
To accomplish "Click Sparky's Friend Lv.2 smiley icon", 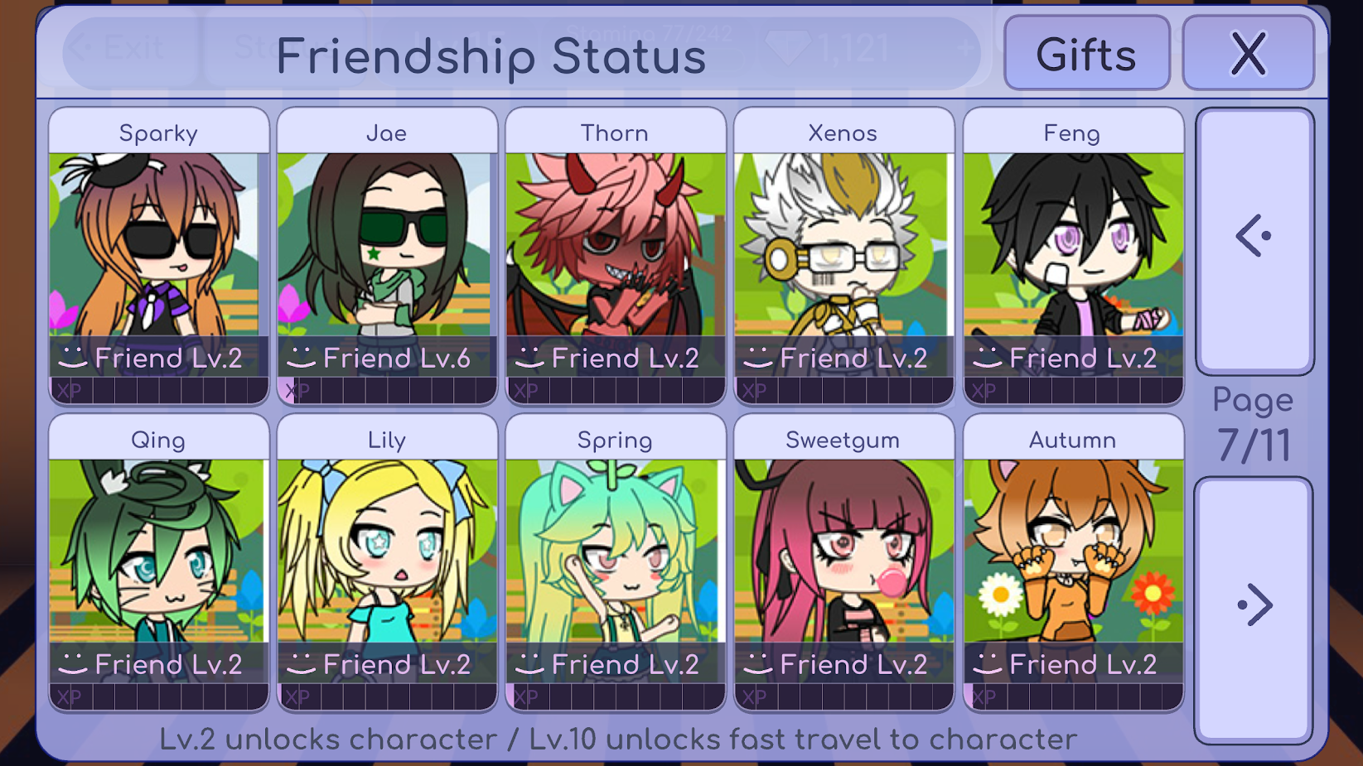I will 73,358.
